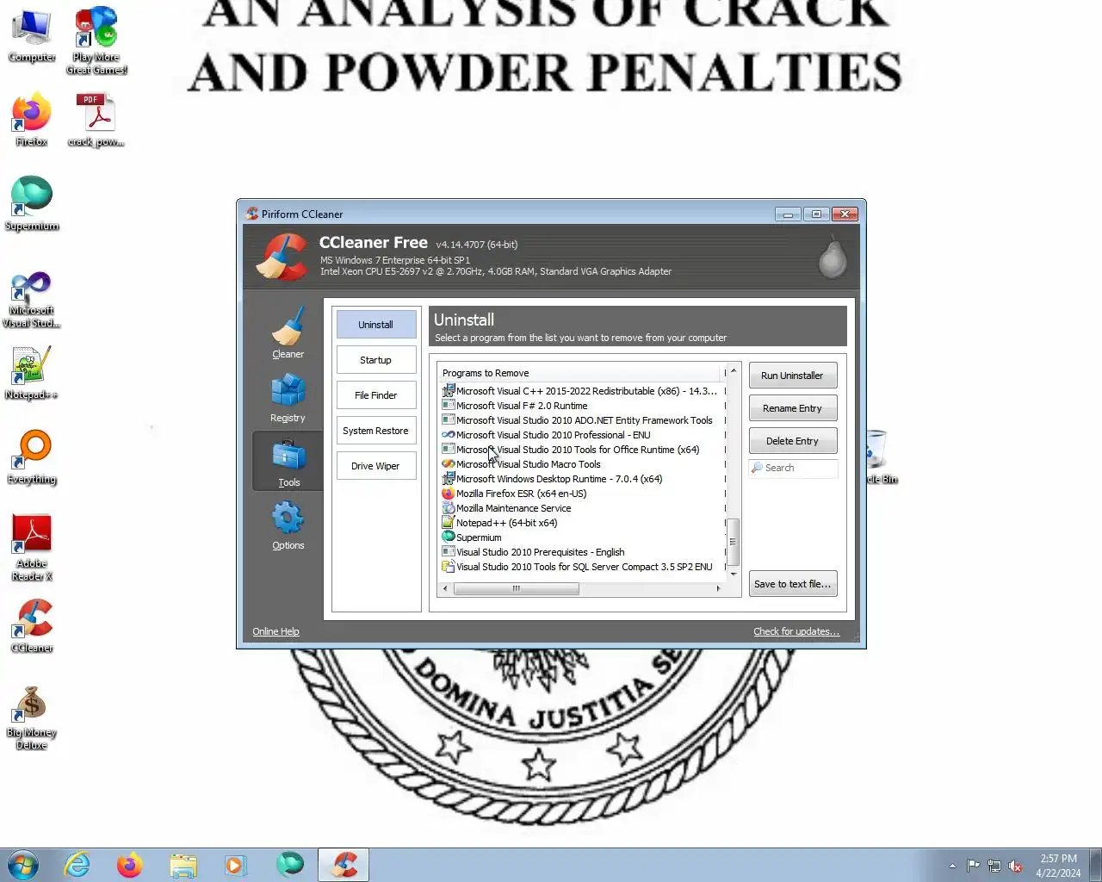This screenshot has height=882, width=1102.
Task: Open the Cleaner section in CCleaner sidebar
Action: [x=288, y=333]
